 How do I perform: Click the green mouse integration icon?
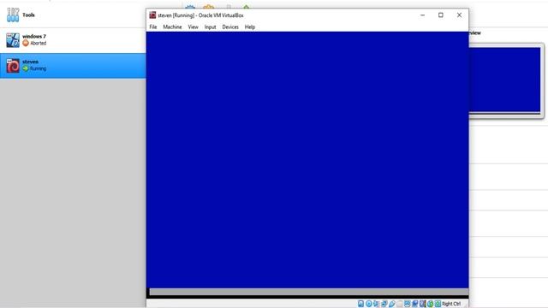click(x=430, y=304)
